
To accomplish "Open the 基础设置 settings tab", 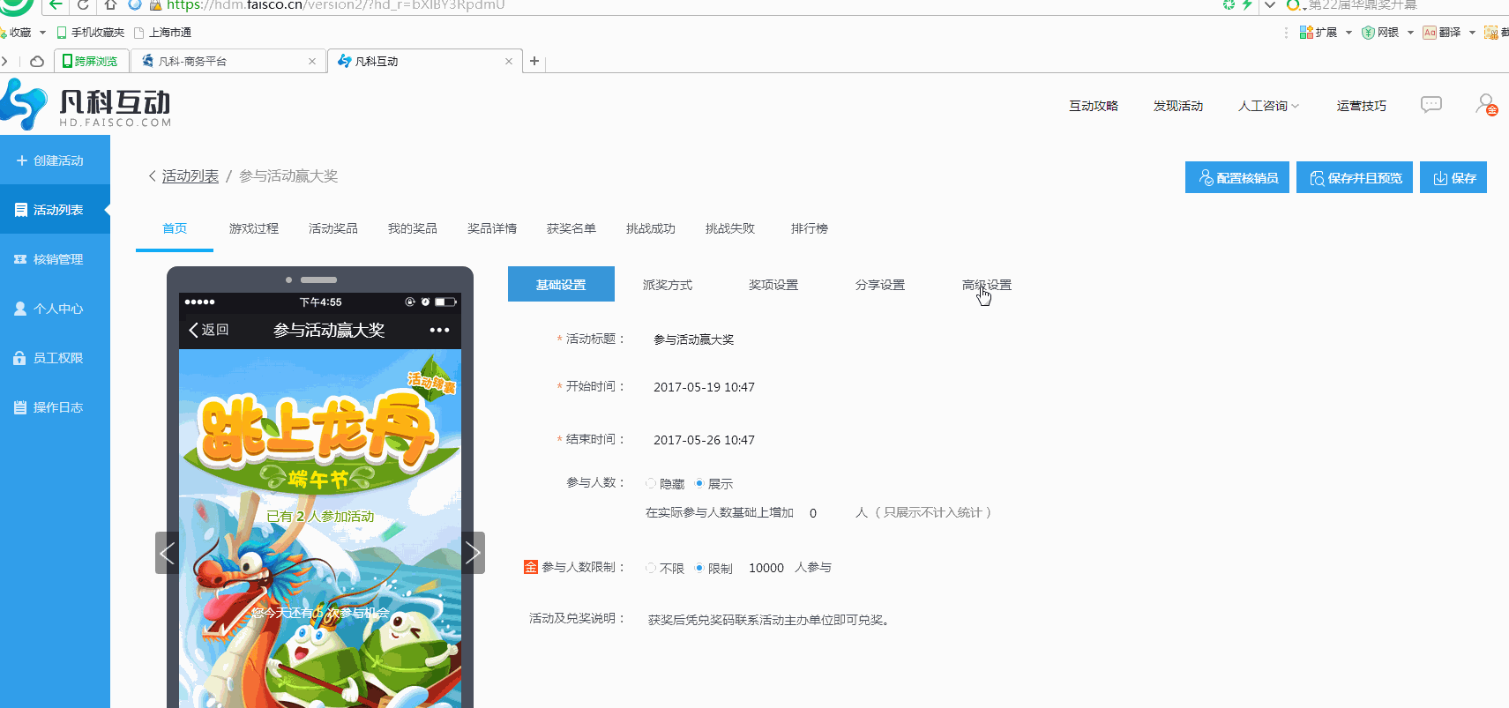I will click(561, 284).
